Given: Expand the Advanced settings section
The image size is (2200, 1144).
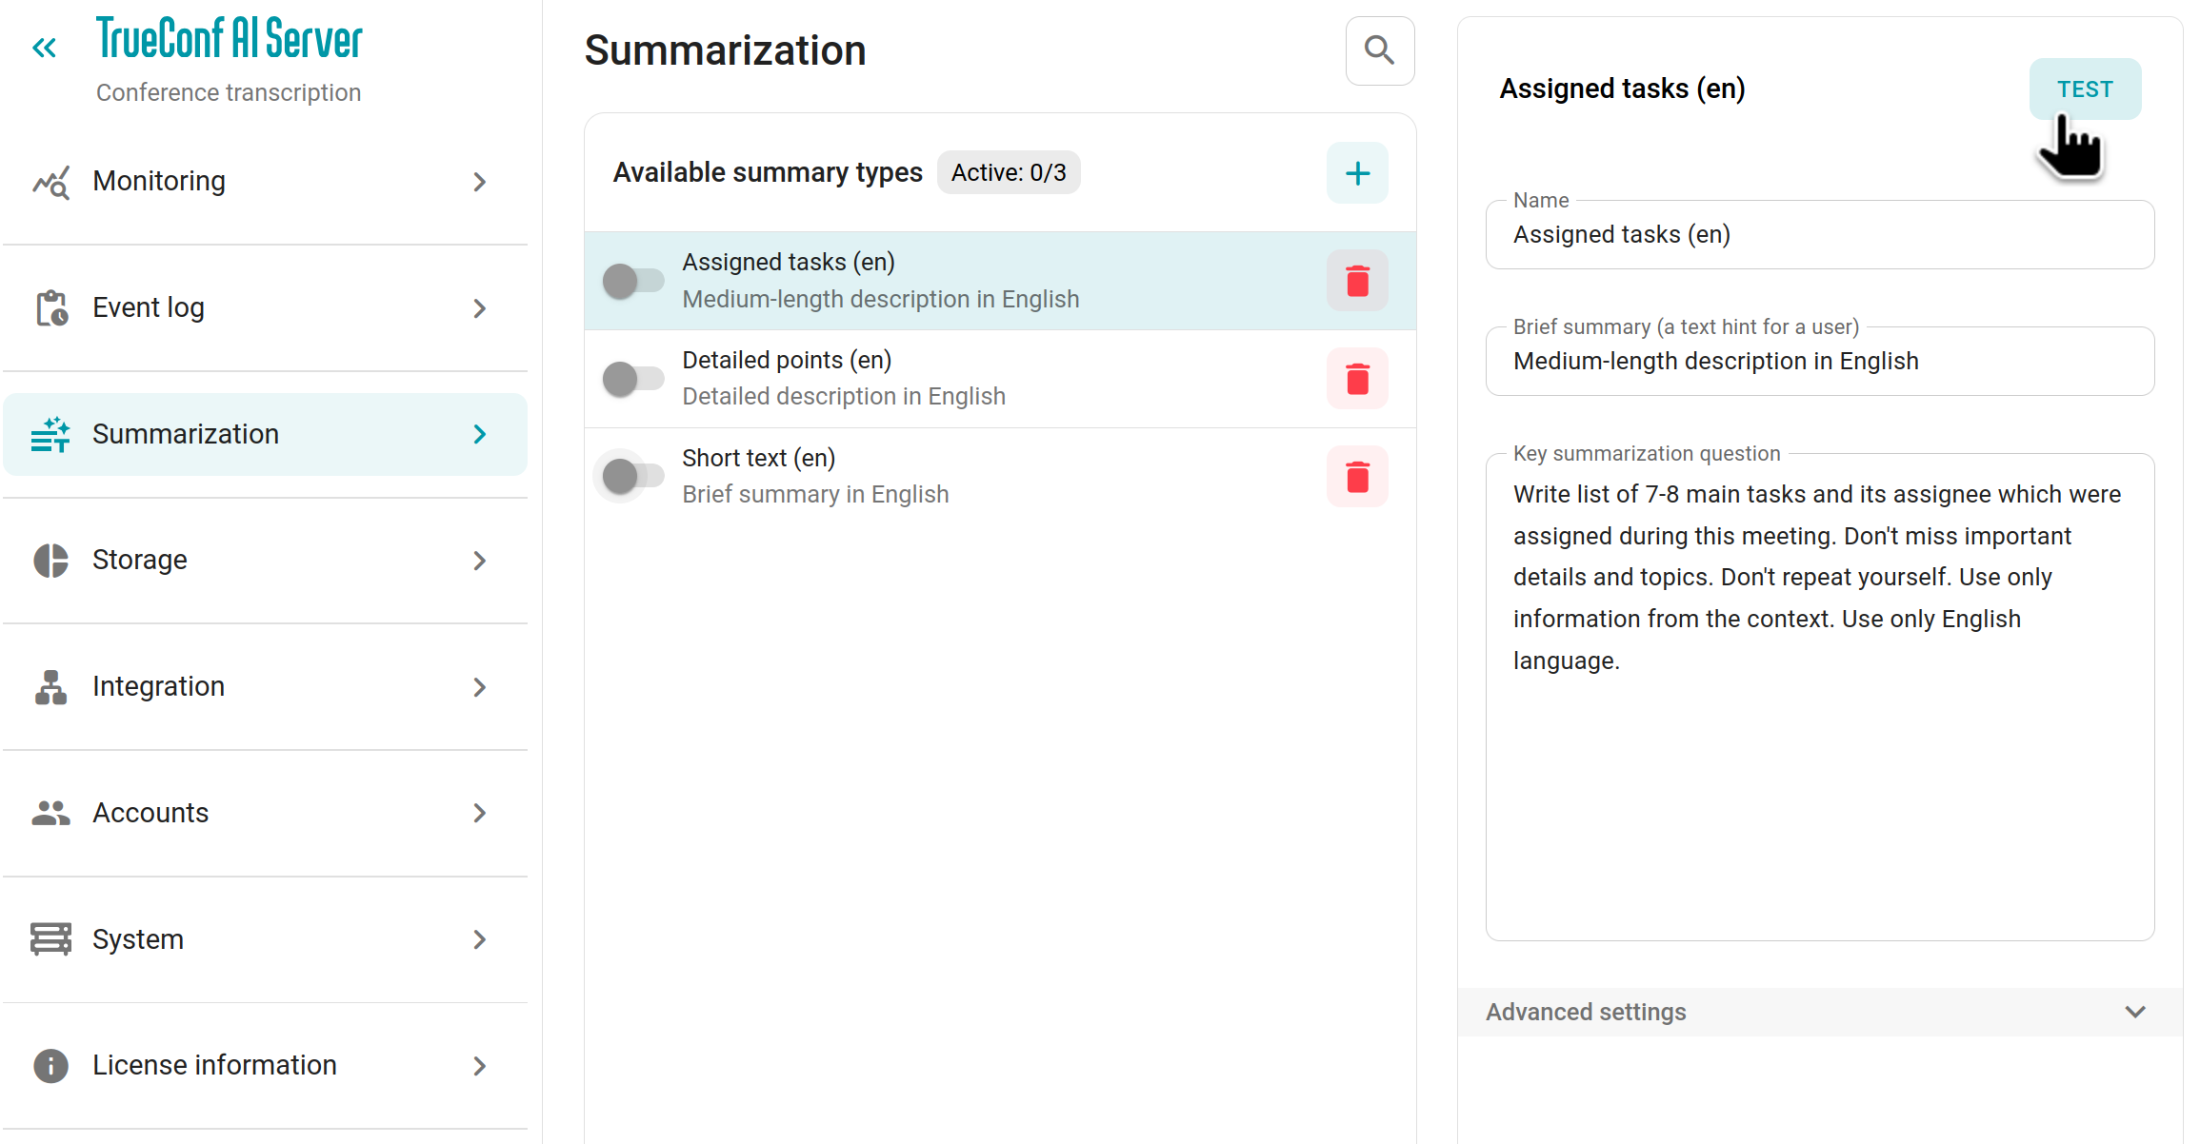Looking at the screenshot, I should point(1819,1012).
